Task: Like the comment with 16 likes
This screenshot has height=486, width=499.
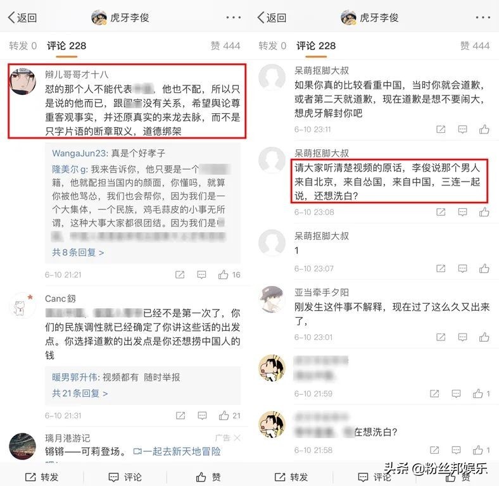Action: [223, 275]
